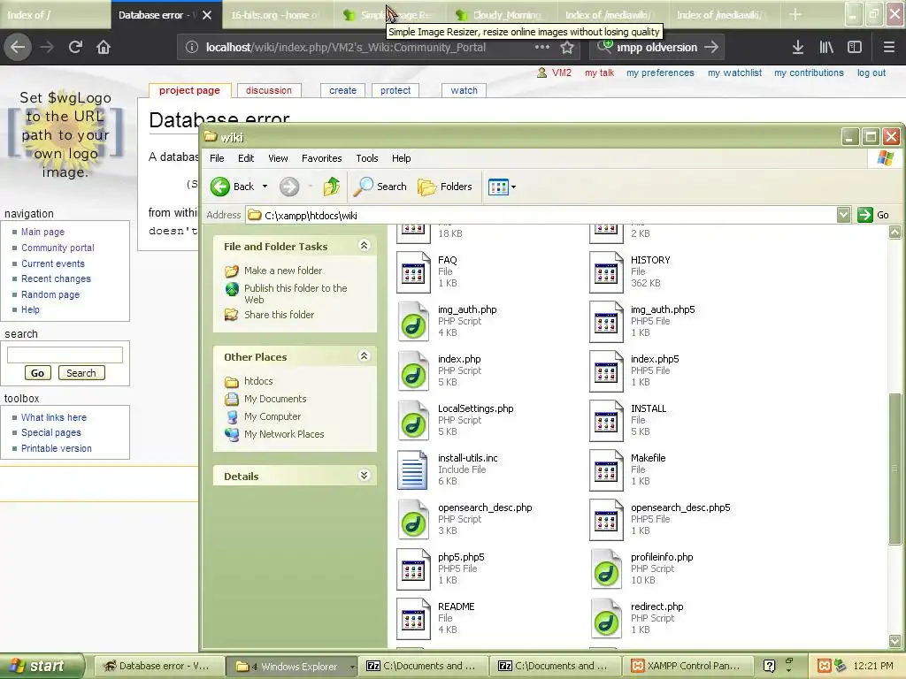
Task: Click Windows start button
Action: pos(42,666)
